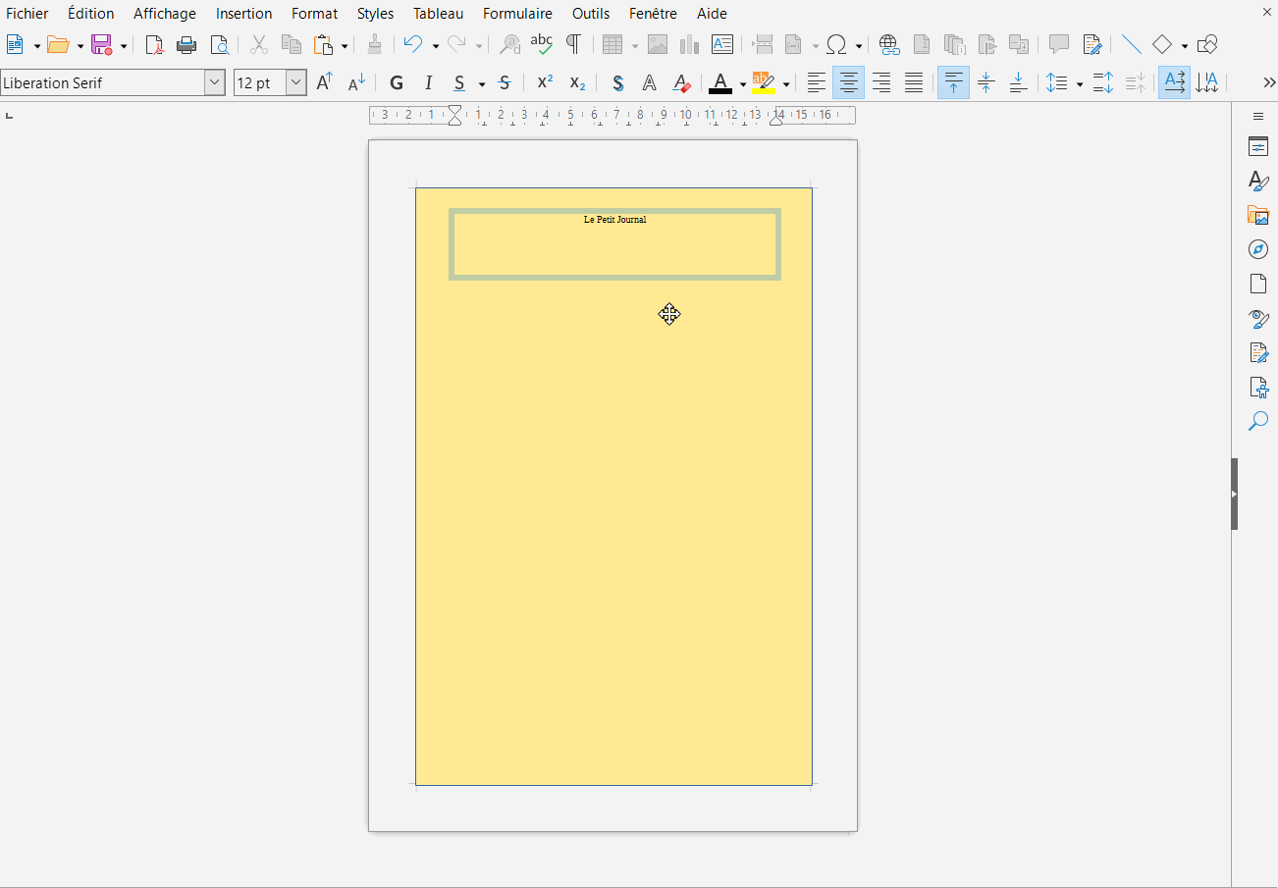
Task: Open Find and Replace icon
Action: (510, 44)
